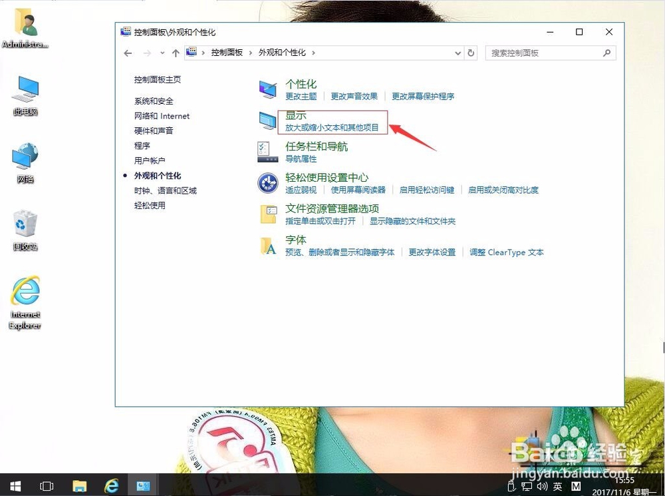Expand the chevron before 控制面板 in breadcrumb

click(203, 53)
